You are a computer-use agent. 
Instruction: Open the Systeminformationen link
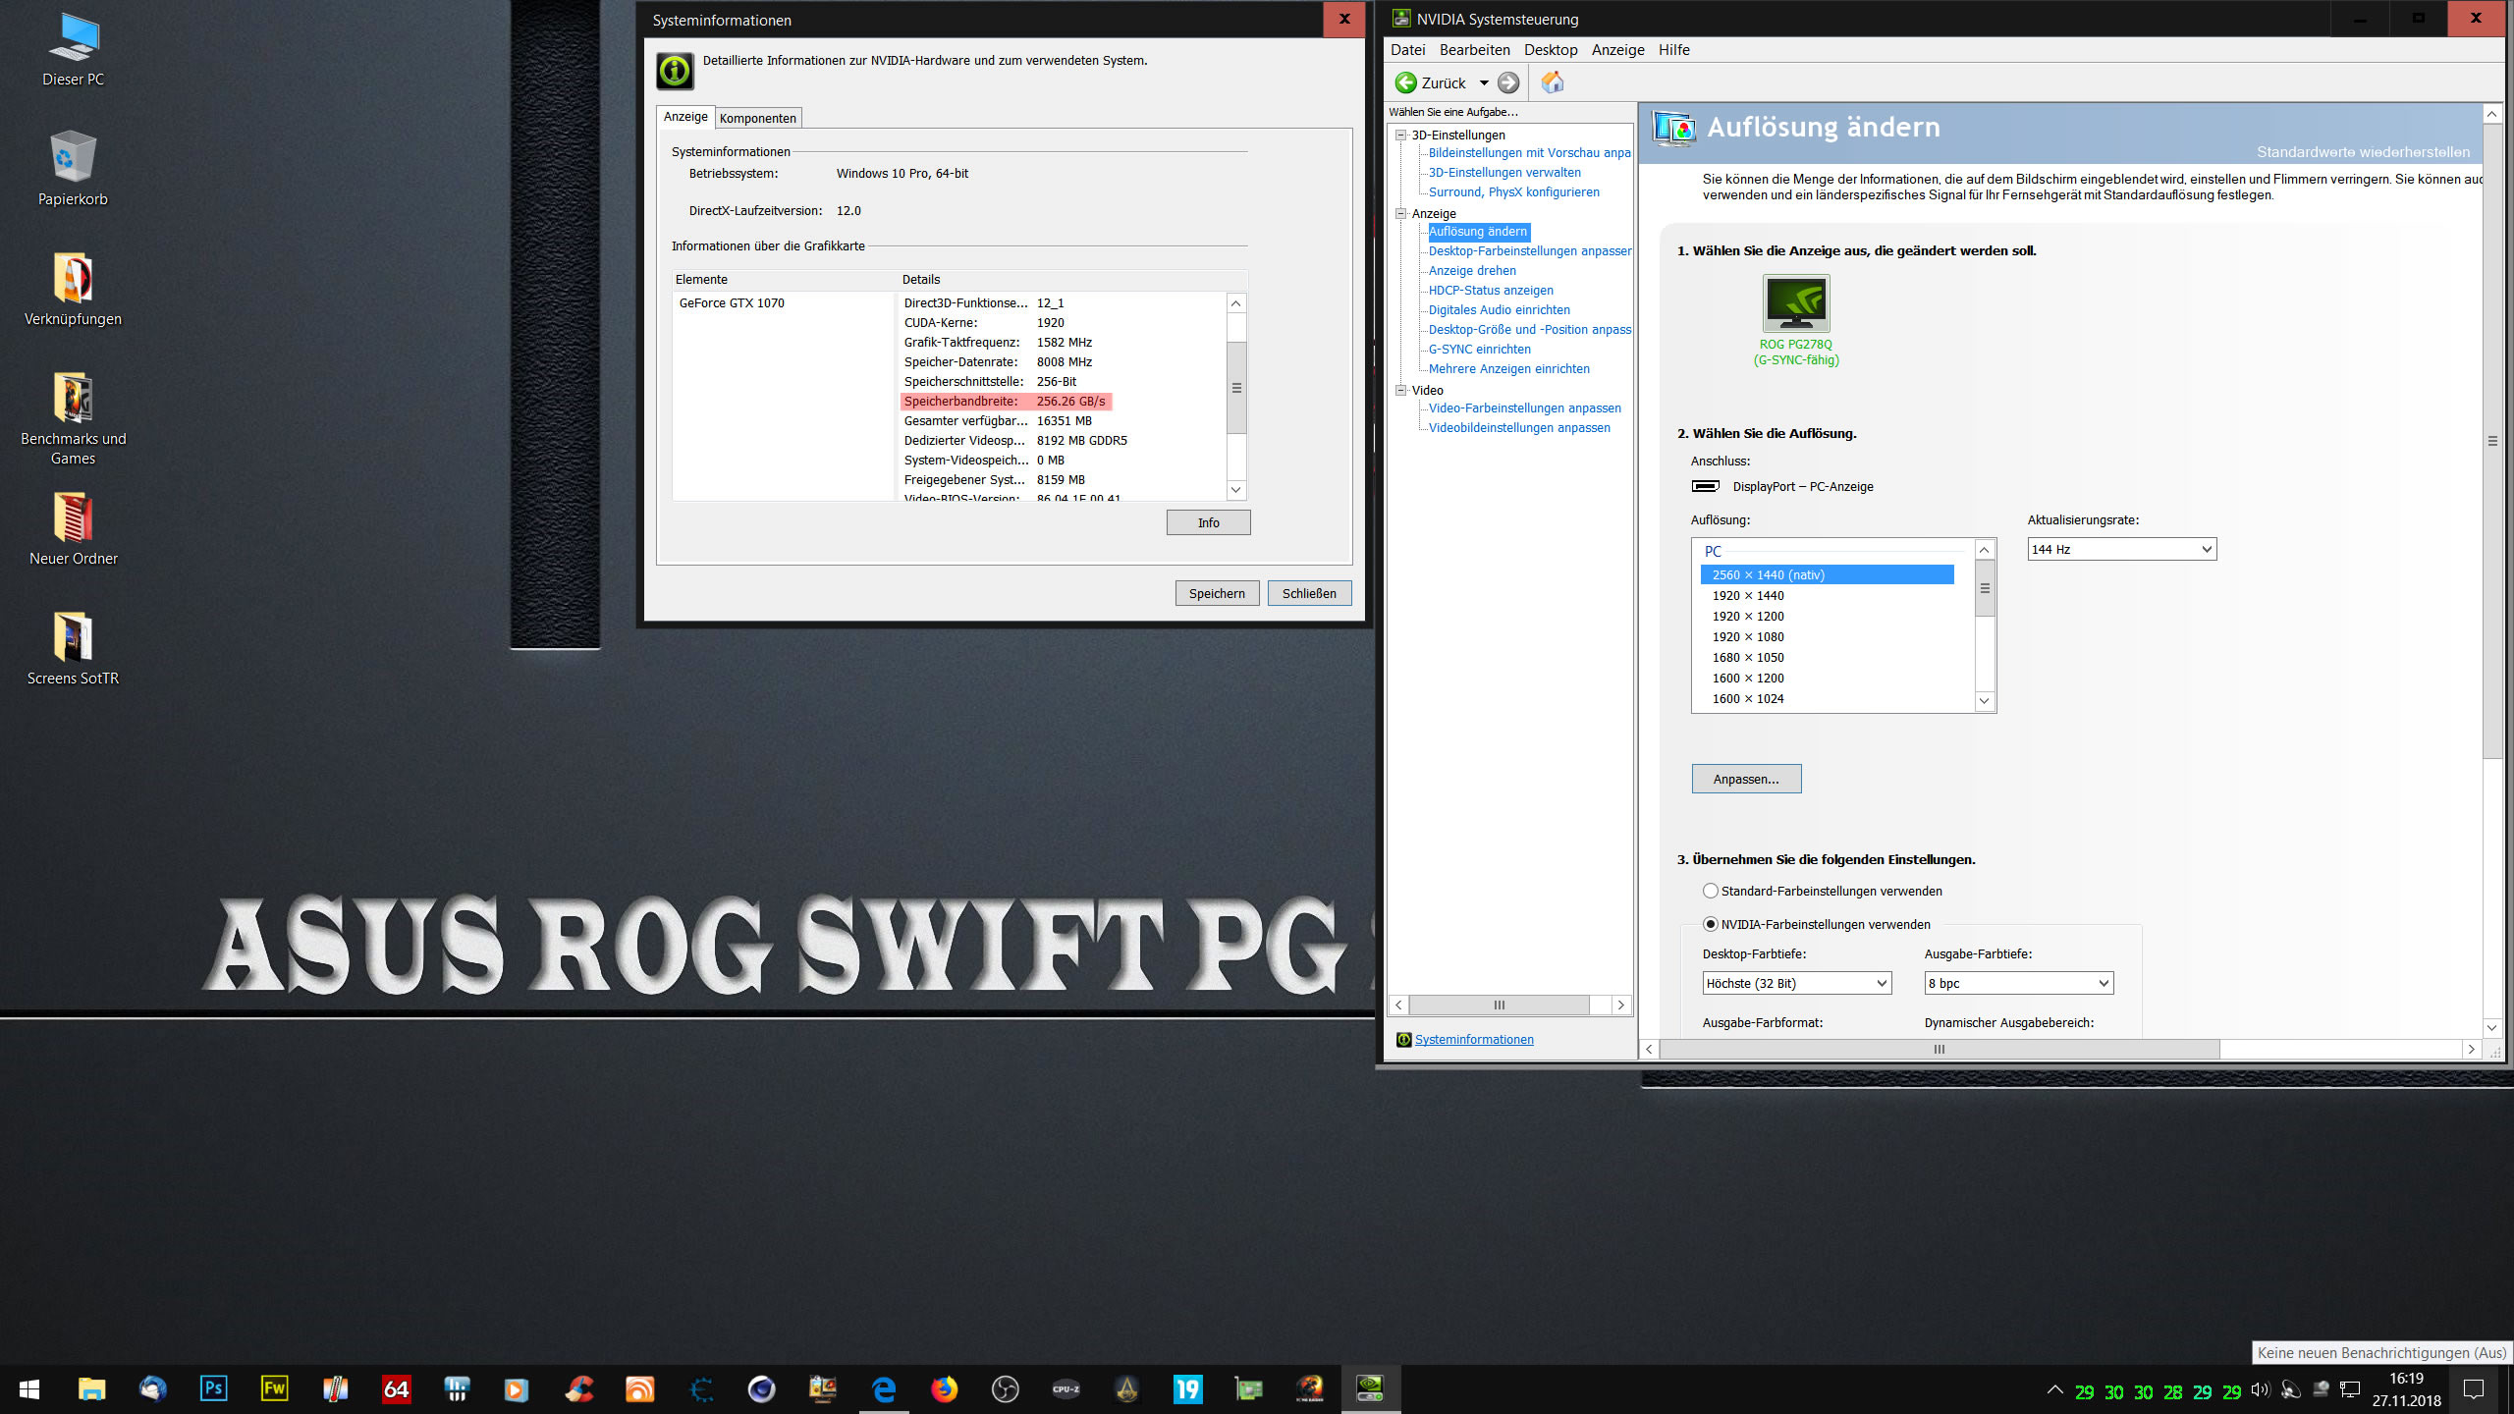[1473, 1039]
